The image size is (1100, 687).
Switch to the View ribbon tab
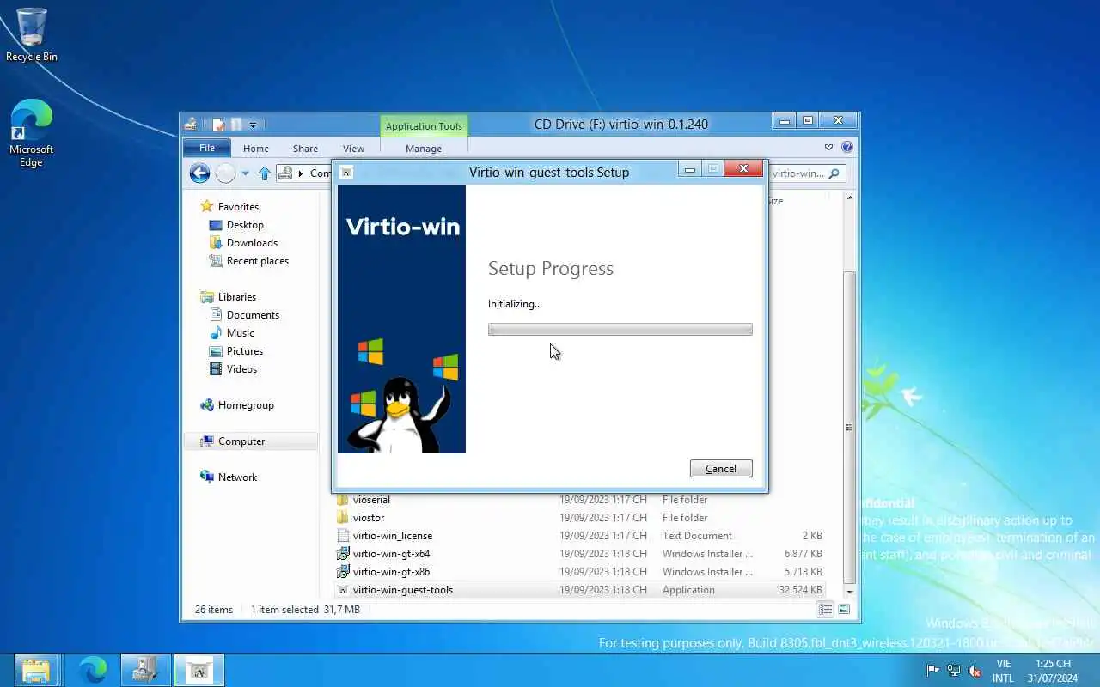[x=353, y=149]
